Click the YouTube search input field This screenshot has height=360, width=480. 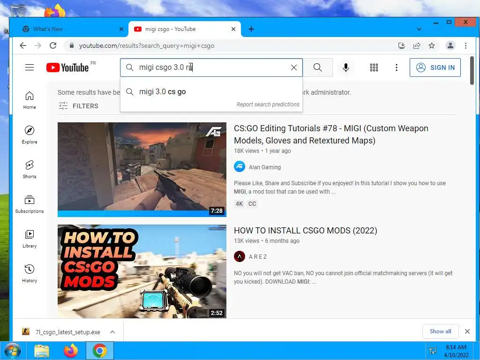click(211, 67)
